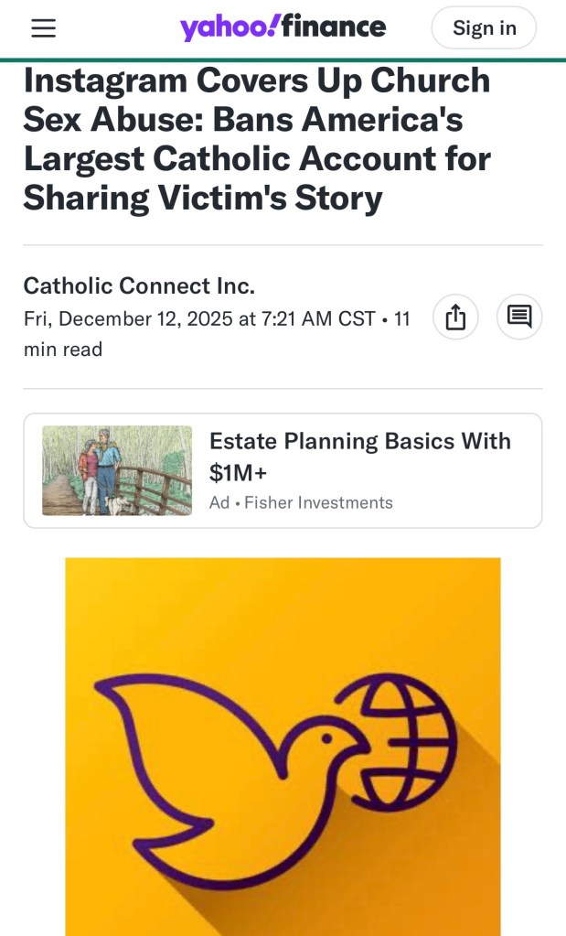This screenshot has width=566, height=936.
Task: Select the couple on bridge ad thumbnail
Action: (117, 470)
